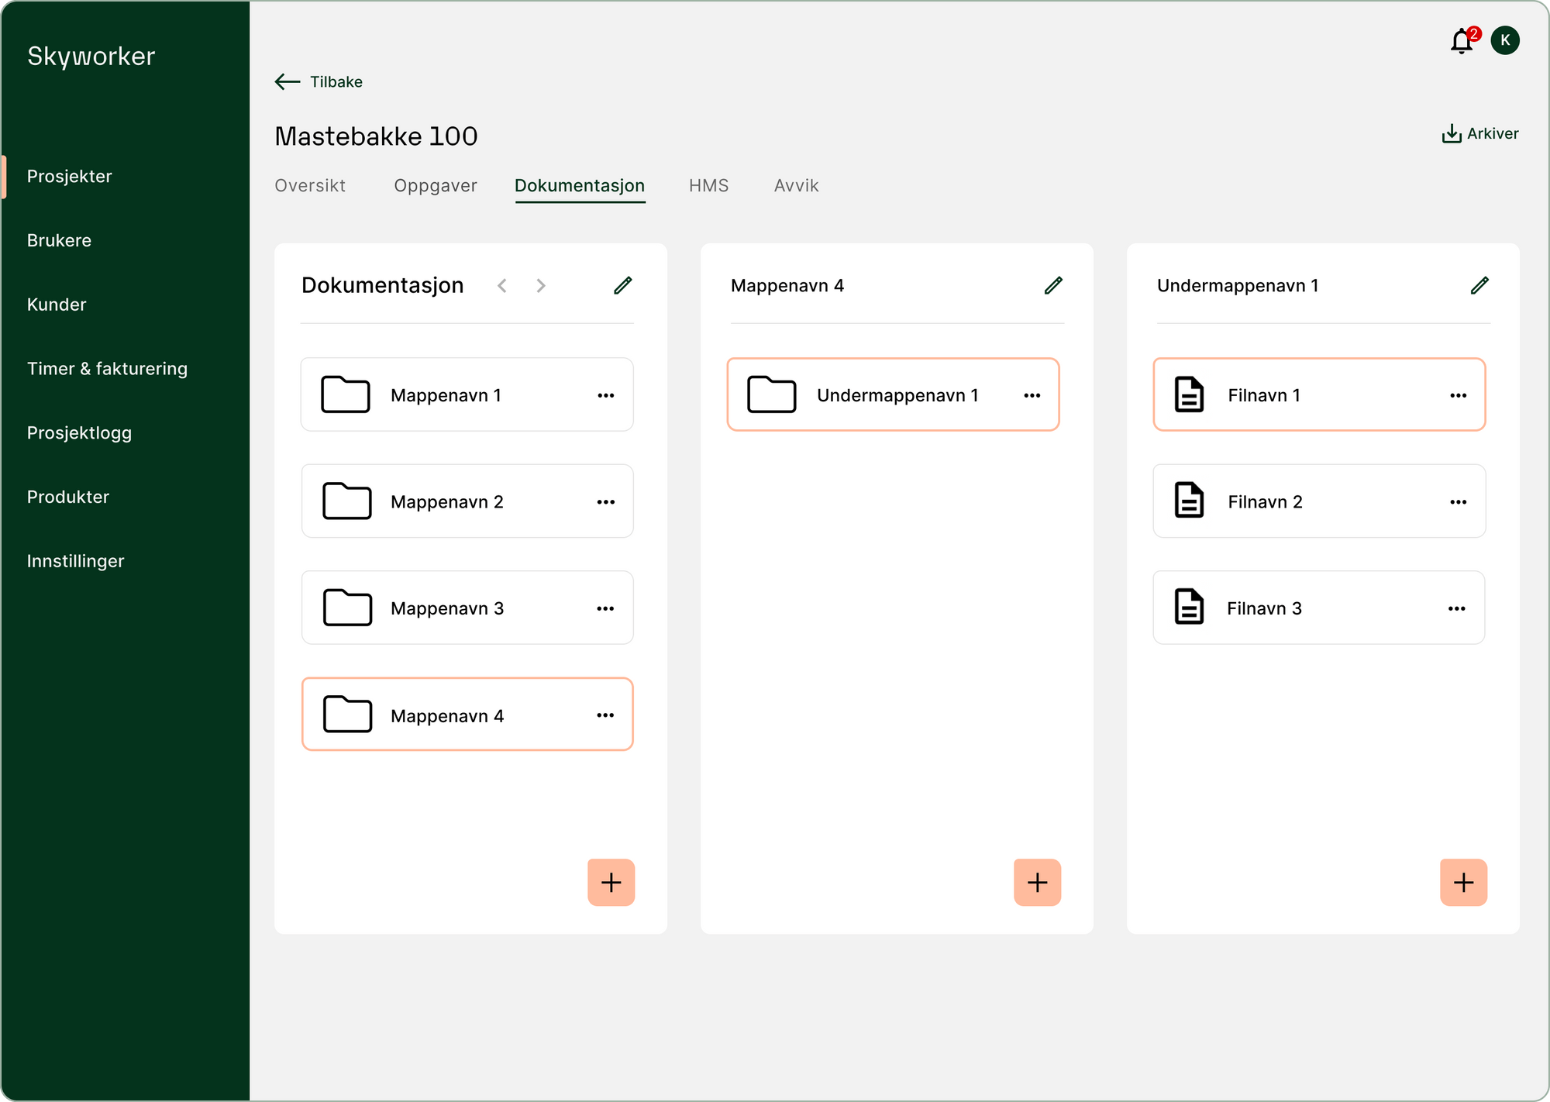Screen dimensions: 1550x1102
Task: Click pencil icon beside Undermappenavn 1 header
Action: click(x=1479, y=285)
